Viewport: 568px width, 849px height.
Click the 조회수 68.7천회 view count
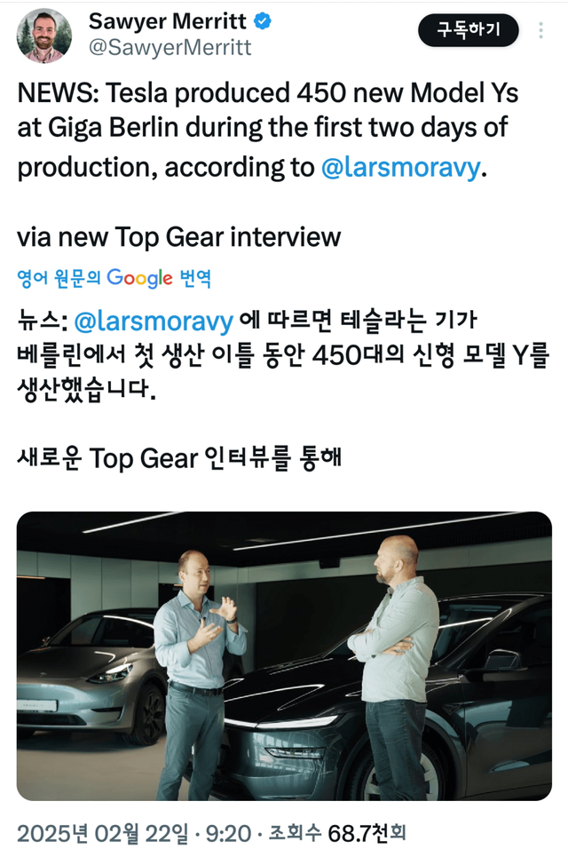coord(337,833)
